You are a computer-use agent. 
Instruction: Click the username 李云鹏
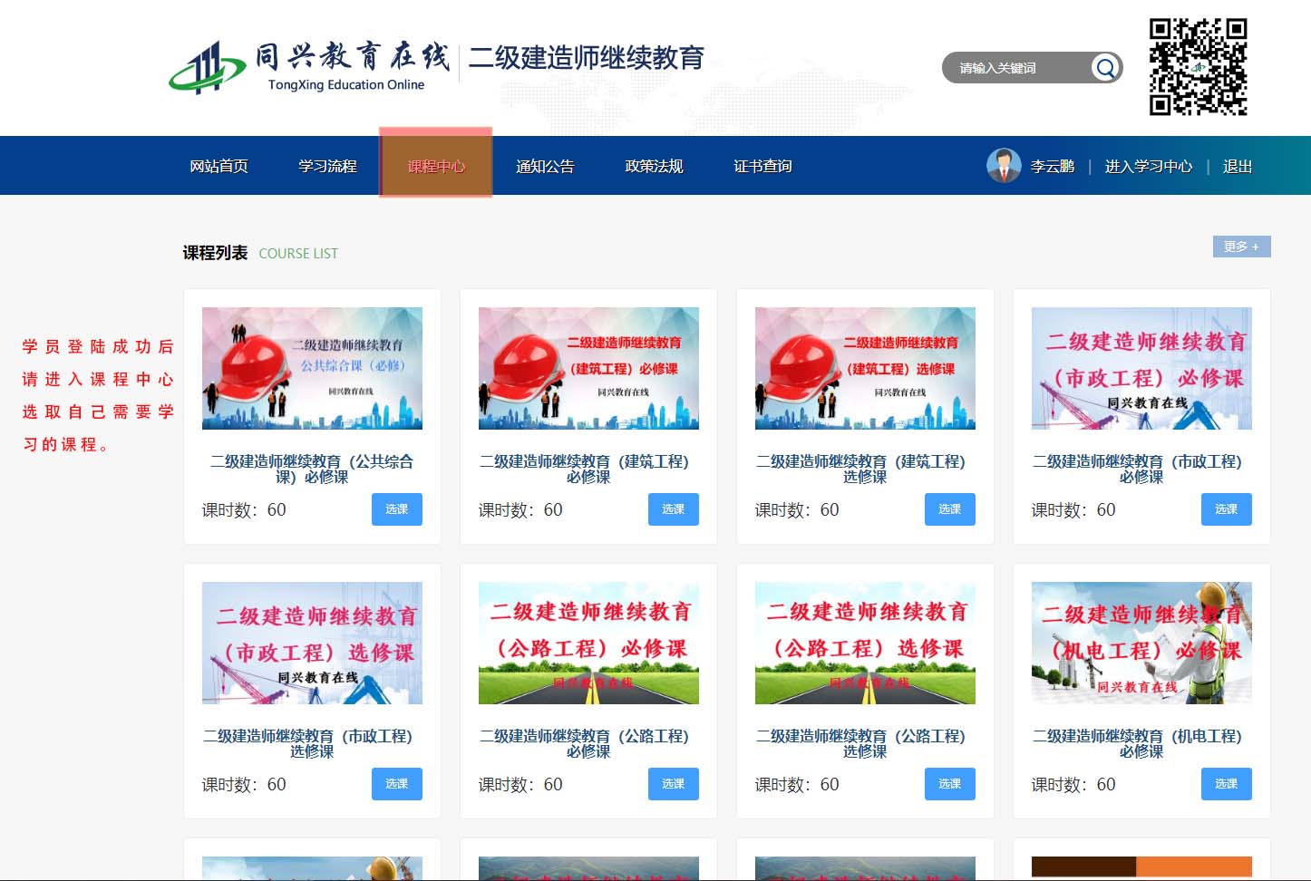pyautogui.click(x=1052, y=167)
